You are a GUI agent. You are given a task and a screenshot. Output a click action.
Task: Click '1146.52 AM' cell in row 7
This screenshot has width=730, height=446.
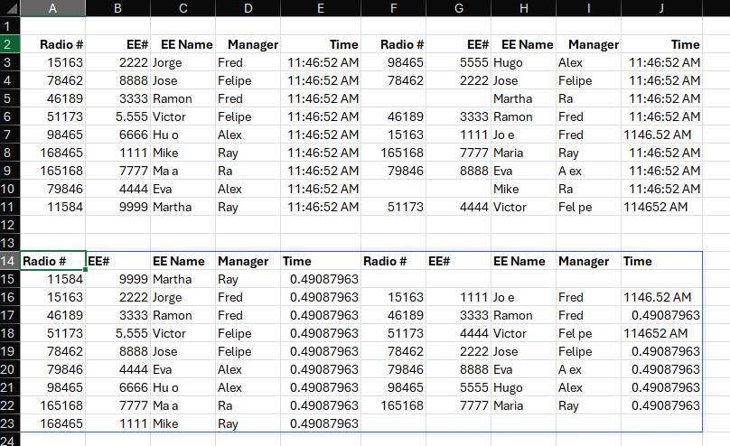tap(661, 135)
